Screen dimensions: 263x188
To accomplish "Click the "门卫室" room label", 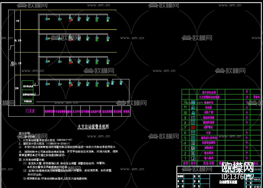I will point(30,111).
